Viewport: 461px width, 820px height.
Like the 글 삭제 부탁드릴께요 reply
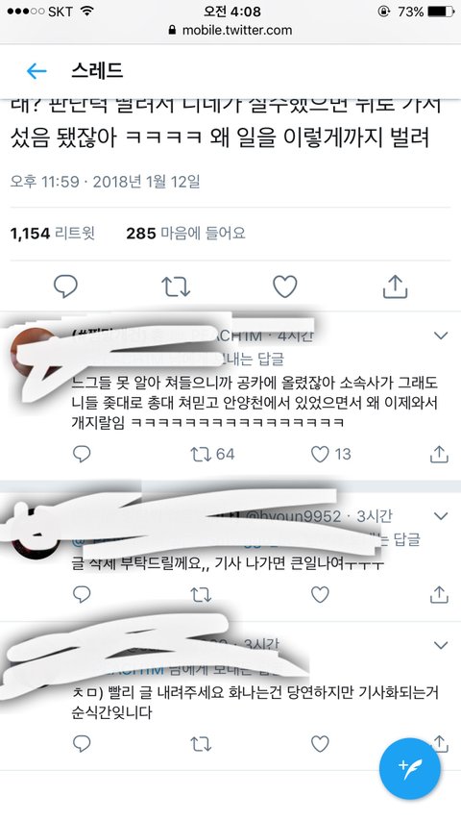pyautogui.click(x=320, y=595)
